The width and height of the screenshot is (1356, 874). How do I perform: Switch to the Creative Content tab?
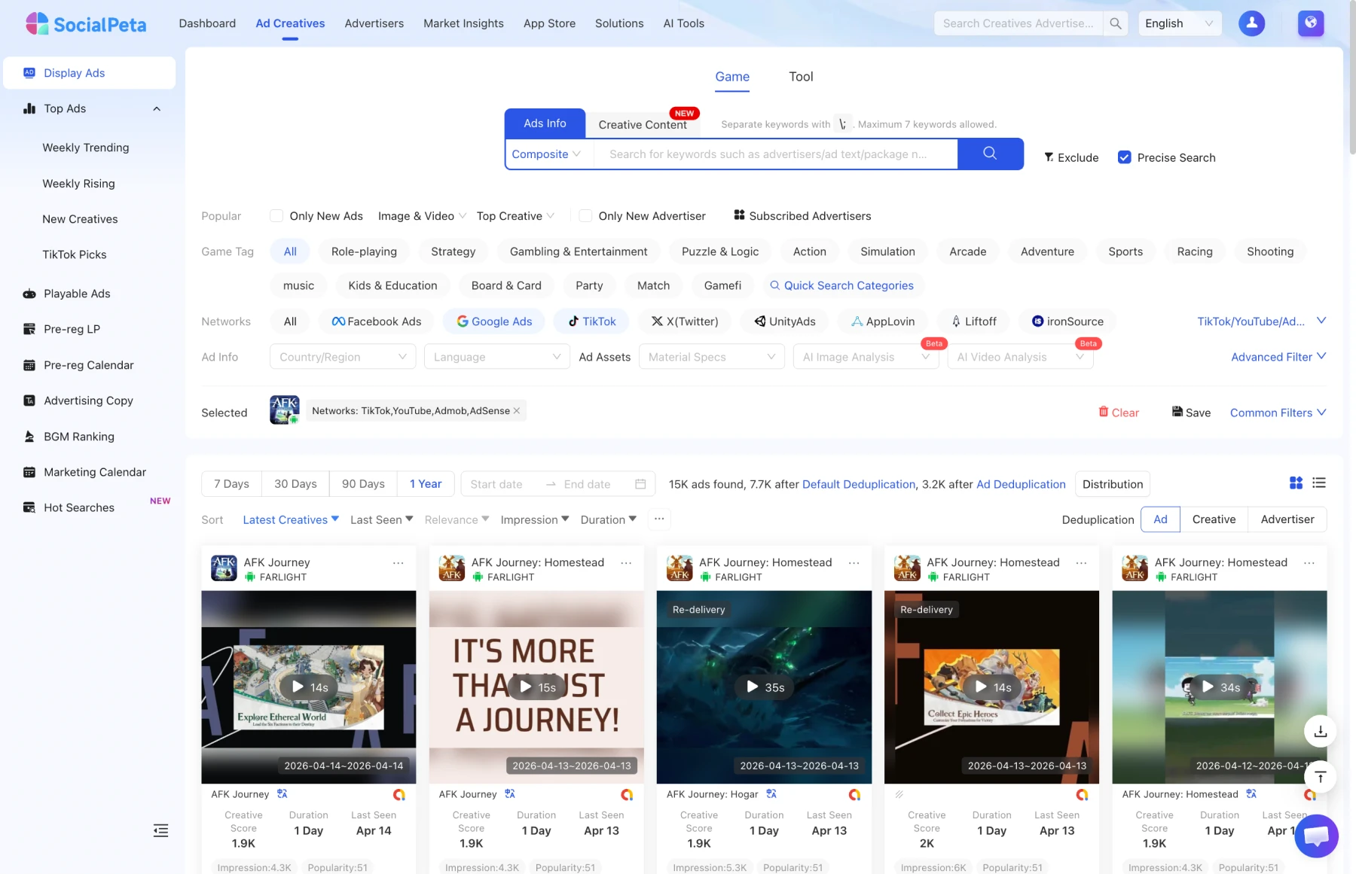(643, 124)
